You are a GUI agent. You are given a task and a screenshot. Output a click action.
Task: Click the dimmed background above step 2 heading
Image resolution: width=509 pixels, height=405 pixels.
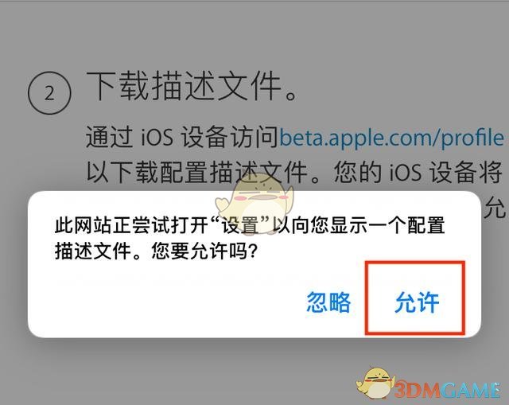coord(254,34)
